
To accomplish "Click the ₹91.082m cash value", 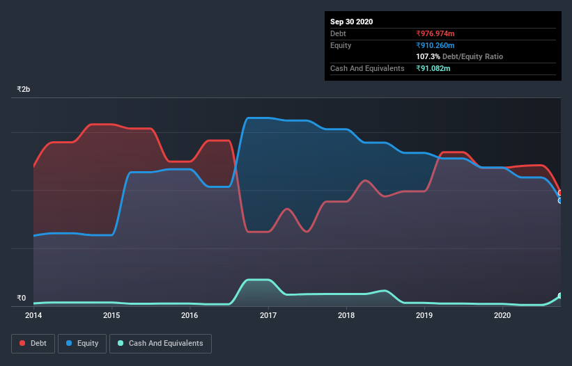I will point(433,68).
